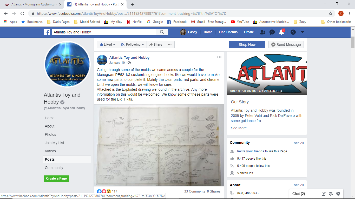The height and width of the screenshot is (199, 355).
Task: Select Photos in page sidebar
Action: (50, 134)
